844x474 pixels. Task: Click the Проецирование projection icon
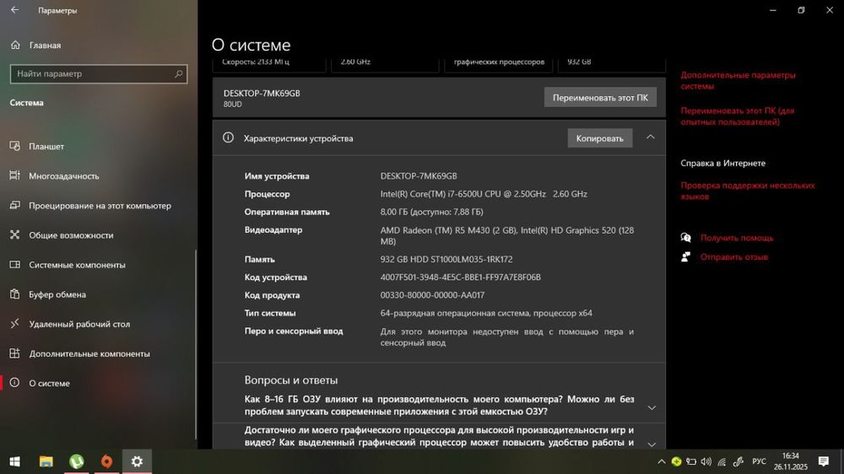[x=14, y=205]
